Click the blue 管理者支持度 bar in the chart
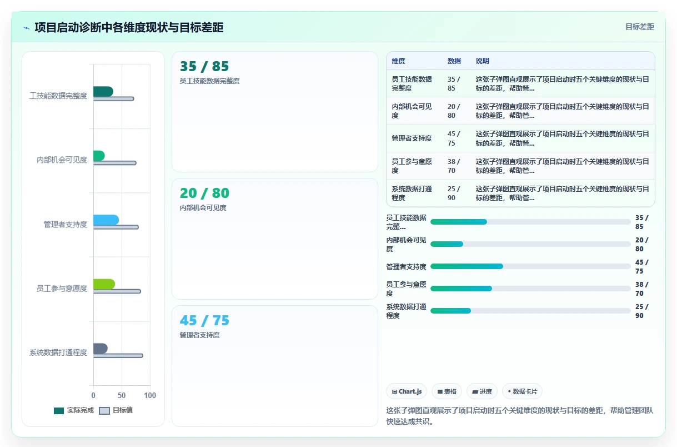This screenshot has height=447, width=677. 106,220
